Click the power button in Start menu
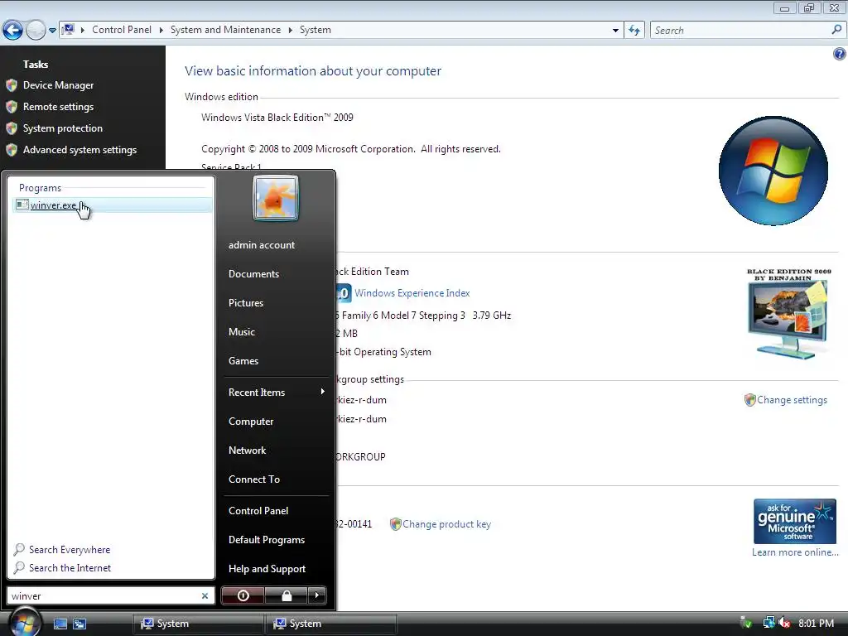Screen dimensions: 848x636 [243, 595]
